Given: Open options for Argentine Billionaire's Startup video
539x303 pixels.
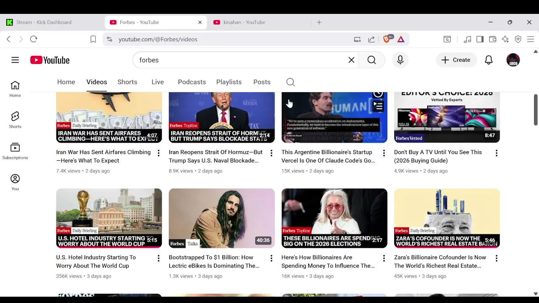Looking at the screenshot, I should [x=384, y=153].
